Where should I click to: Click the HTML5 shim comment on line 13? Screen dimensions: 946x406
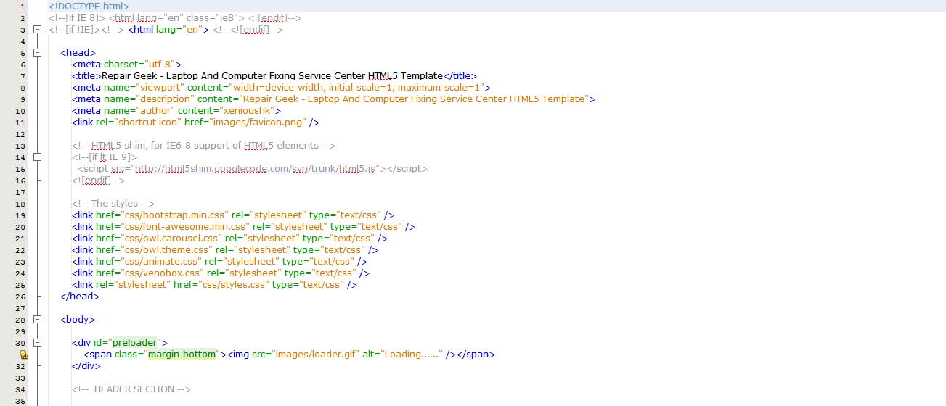pos(203,146)
